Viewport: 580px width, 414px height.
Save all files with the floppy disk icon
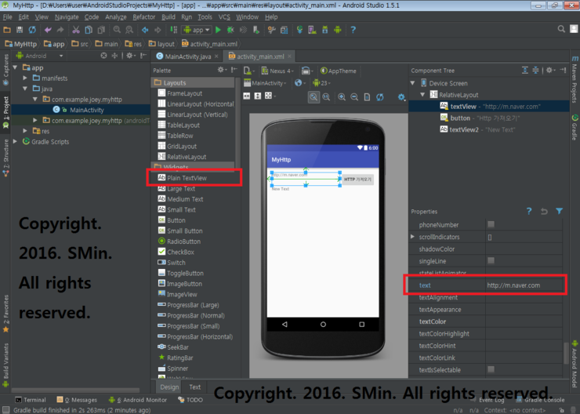click(20, 30)
